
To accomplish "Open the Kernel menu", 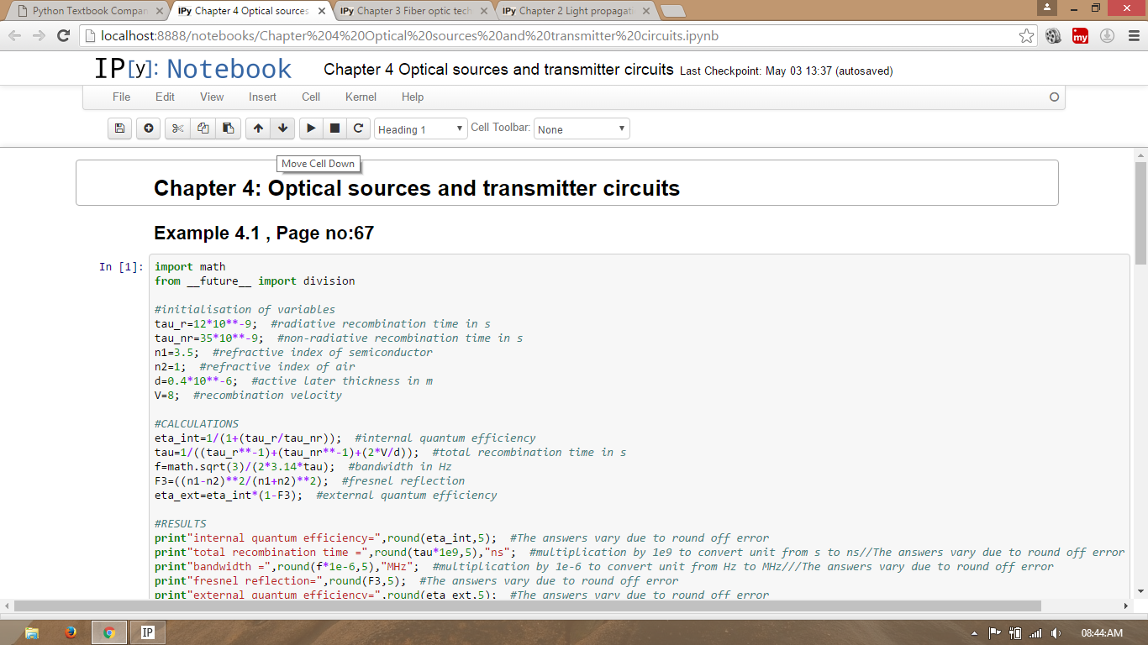I will (x=361, y=97).
